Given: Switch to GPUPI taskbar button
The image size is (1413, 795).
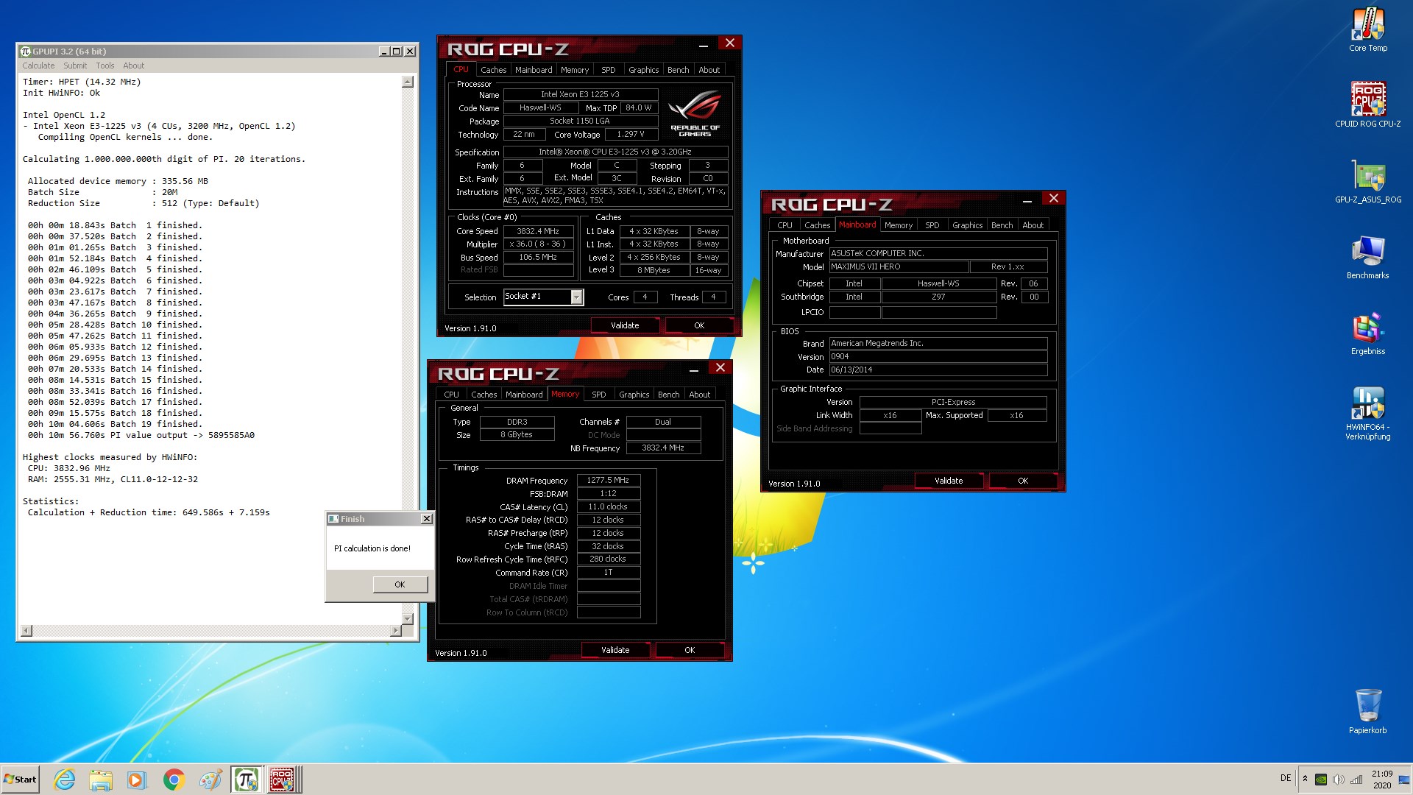Looking at the screenshot, I should [x=246, y=780].
